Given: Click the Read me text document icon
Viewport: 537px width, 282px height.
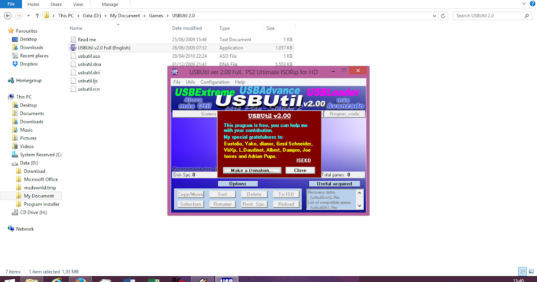Looking at the screenshot, I should point(73,39).
